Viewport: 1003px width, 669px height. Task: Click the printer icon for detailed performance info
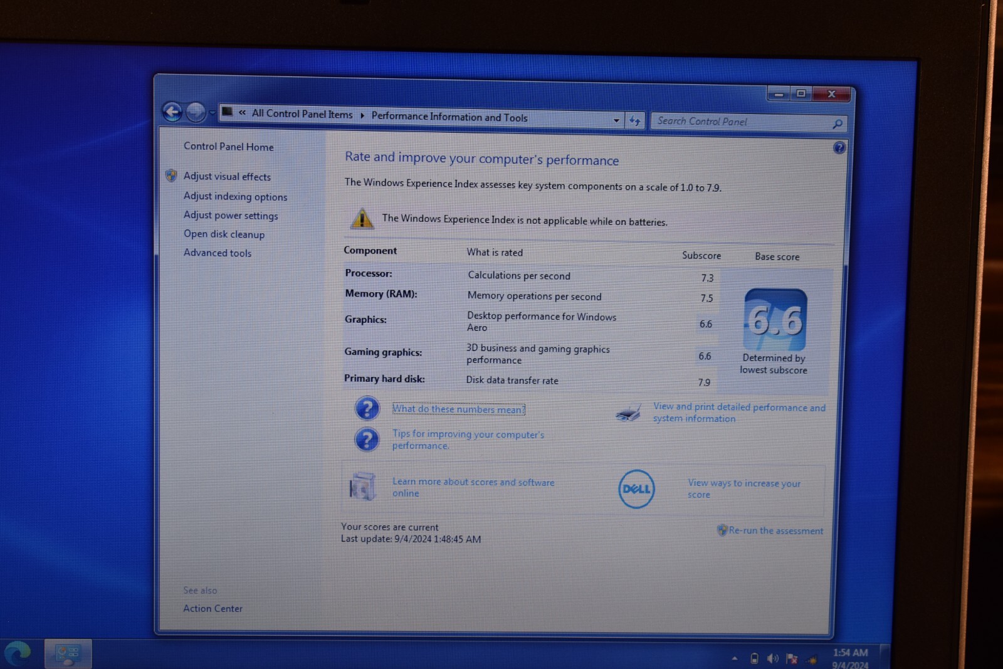click(x=629, y=413)
